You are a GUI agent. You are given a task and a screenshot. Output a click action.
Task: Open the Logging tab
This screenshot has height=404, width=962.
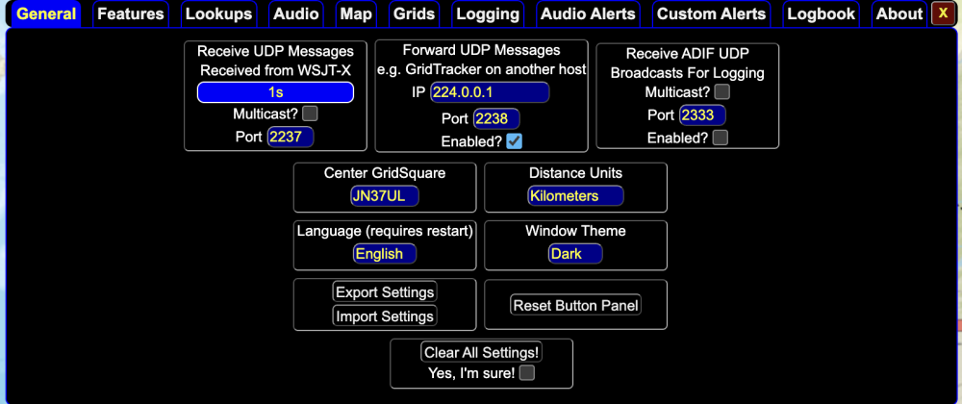tap(489, 14)
